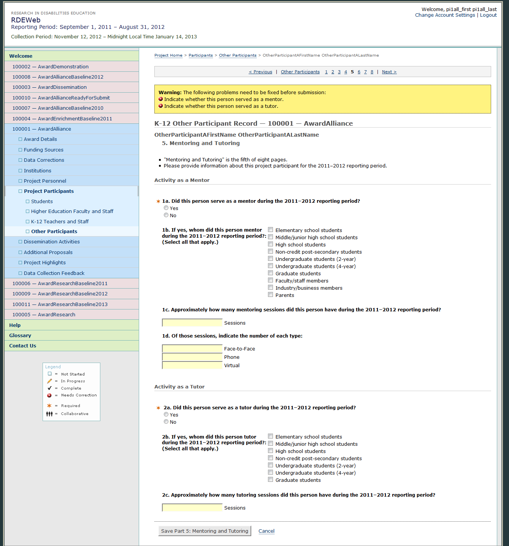Screen dimensions: 509x546
Task: Click the mentoring Sessions count field
Action: click(x=192, y=323)
